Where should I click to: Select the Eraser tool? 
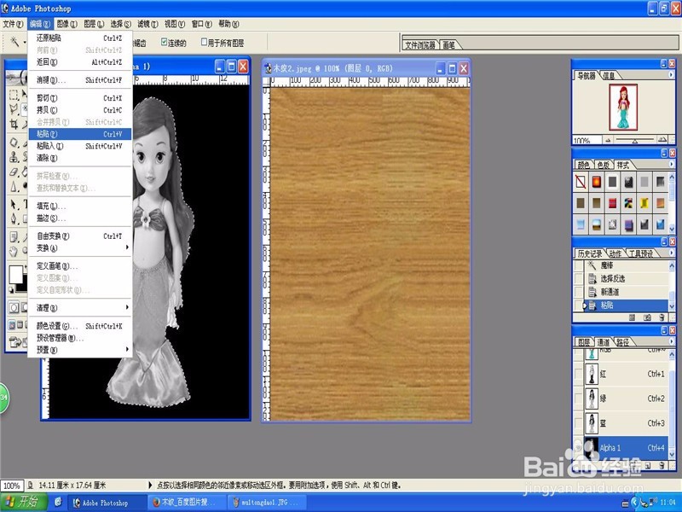[x=14, y=172]
